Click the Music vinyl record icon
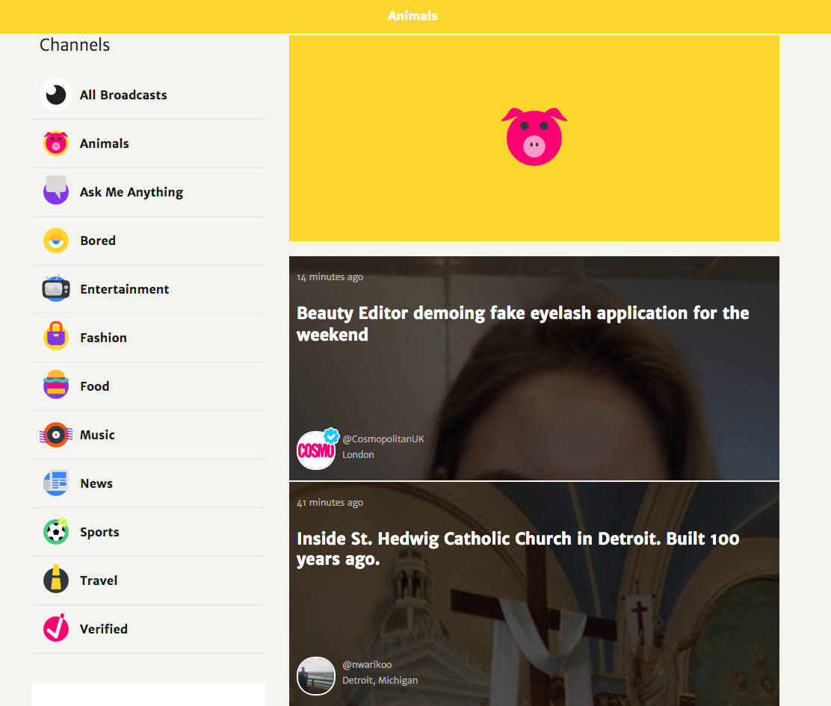The width and height of the screenshot is (831, 706). tap(55, 435)
